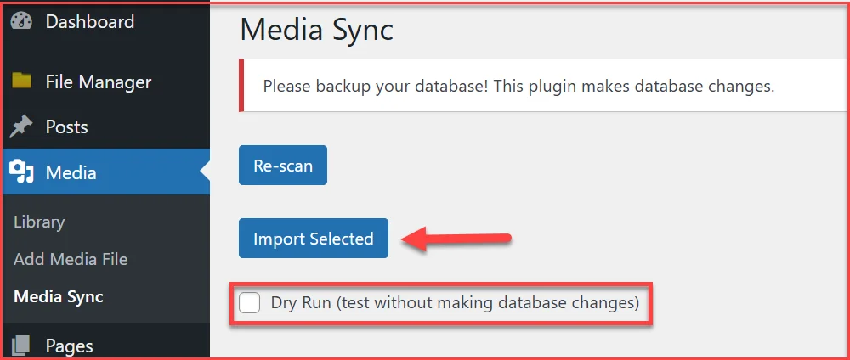Select the Media Sync submenu link

[59, 296]
